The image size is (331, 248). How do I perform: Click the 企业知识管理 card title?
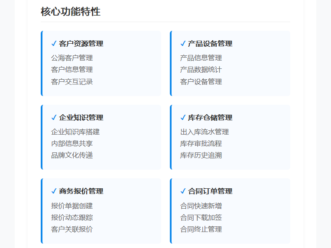81,117
